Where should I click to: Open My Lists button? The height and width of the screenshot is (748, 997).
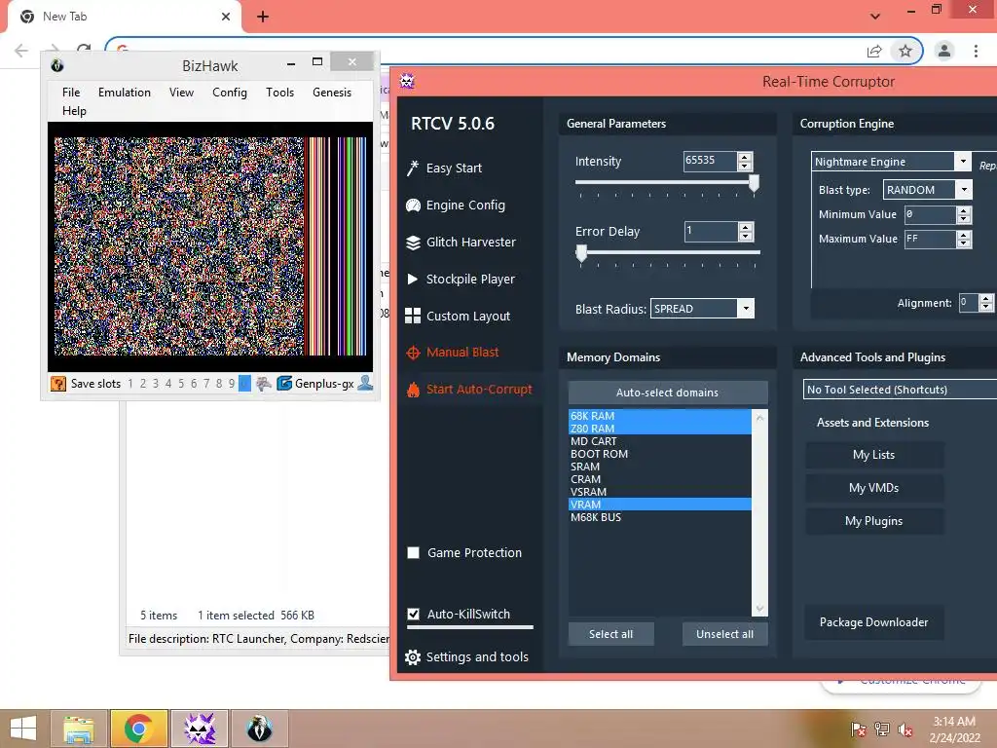(x=874, y=455)
